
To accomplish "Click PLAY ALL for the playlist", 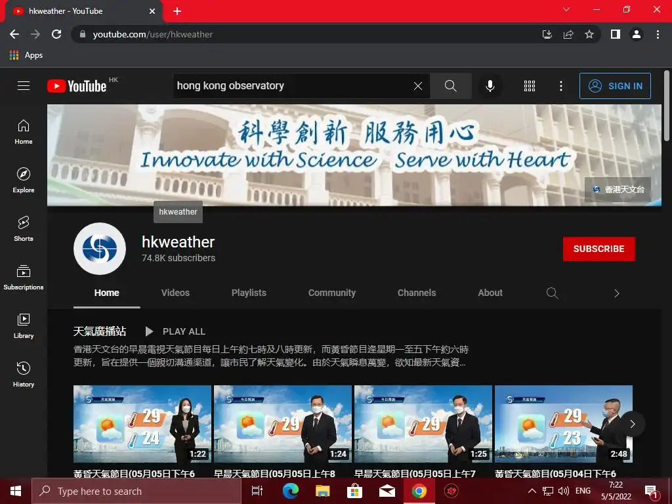I will click(x=176, y=331).
